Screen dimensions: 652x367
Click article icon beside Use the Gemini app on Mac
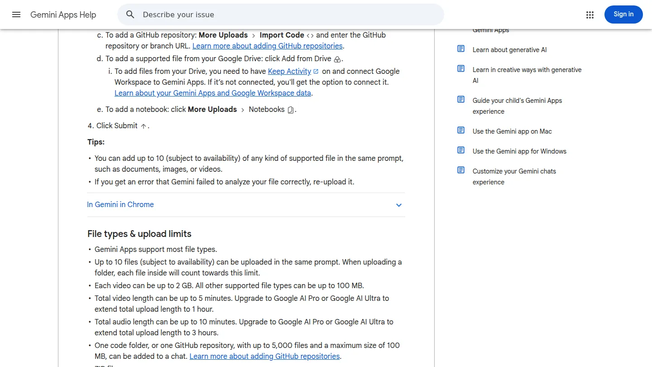pyautogui.click(x=461, y=130)
